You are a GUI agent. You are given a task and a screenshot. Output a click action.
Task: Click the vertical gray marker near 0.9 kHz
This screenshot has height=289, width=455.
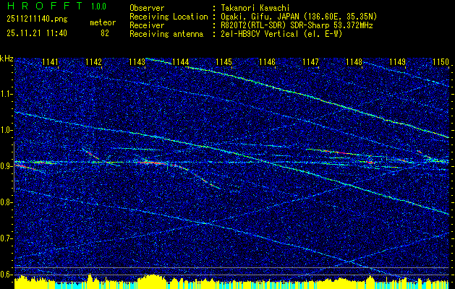coord(14,167)
